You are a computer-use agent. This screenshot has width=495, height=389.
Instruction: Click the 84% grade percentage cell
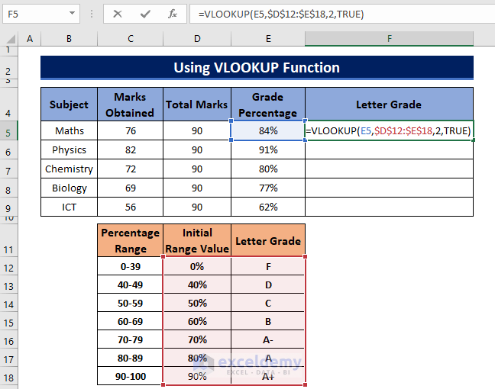tap(268, 131)
